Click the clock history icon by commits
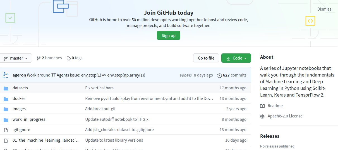338x150 pixels. 220,75
